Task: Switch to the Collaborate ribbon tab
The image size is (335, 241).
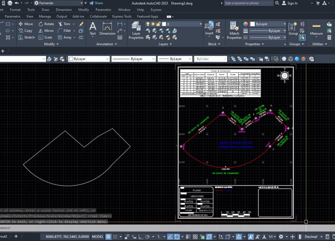Action: [x=98, y=16]
